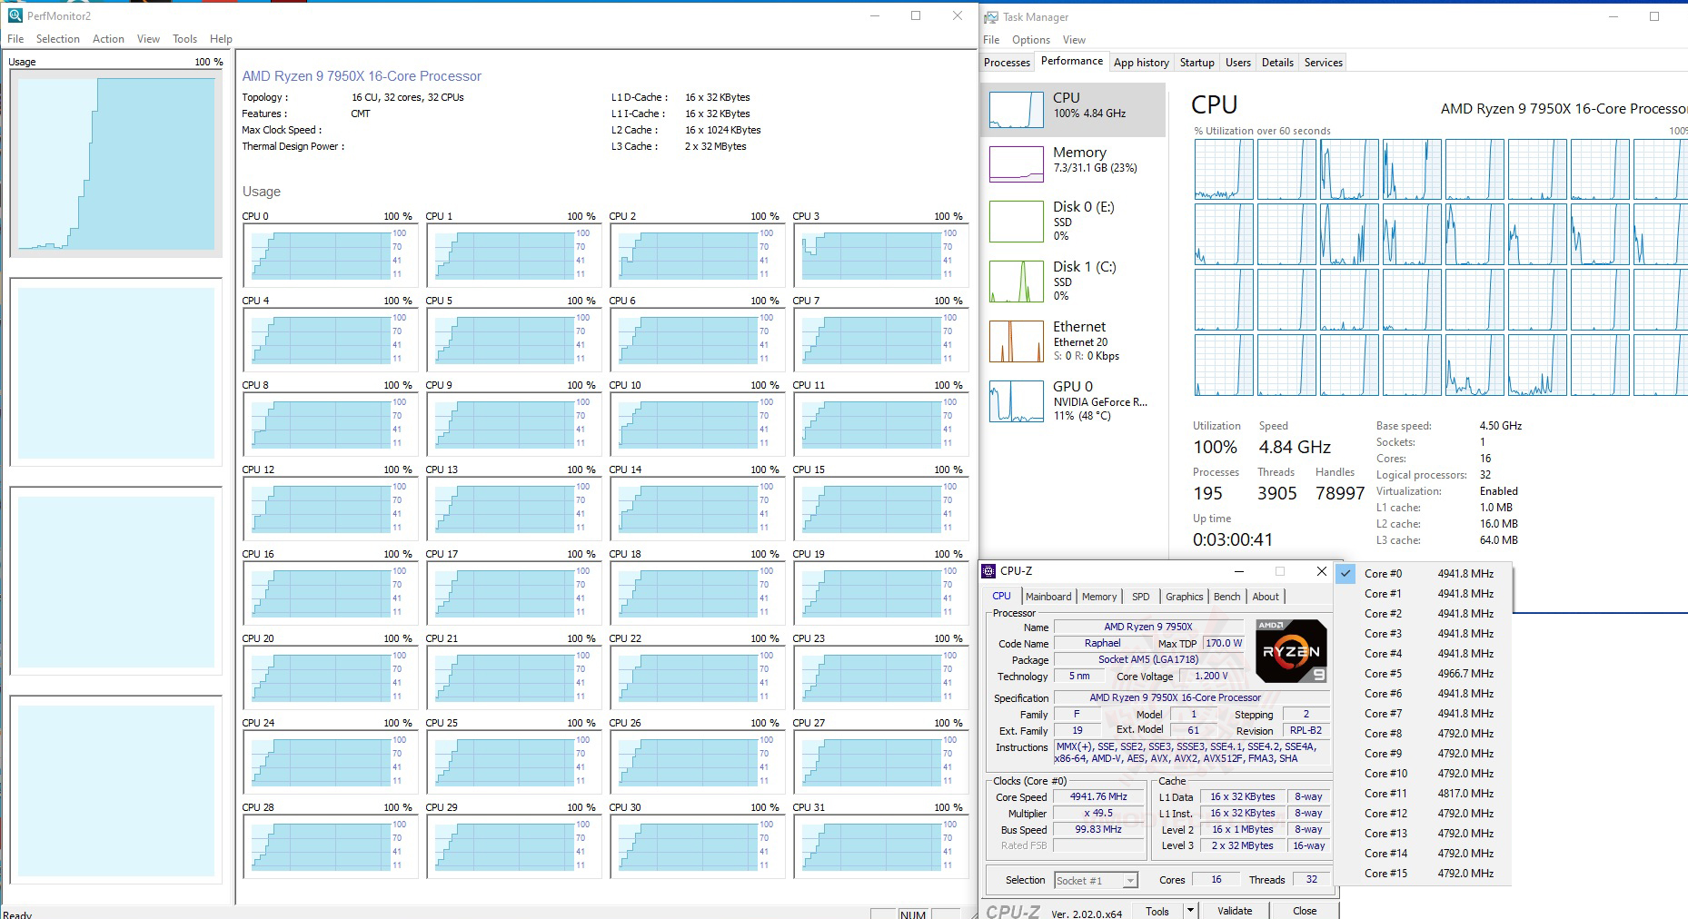Click the '0:03:00:41' up time value
Screen dimensions: 1688x919
tap(1233, 539)
